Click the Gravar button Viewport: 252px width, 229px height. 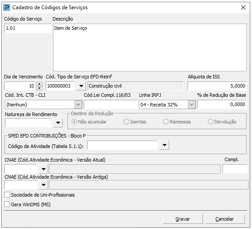(x=183, y=219)
